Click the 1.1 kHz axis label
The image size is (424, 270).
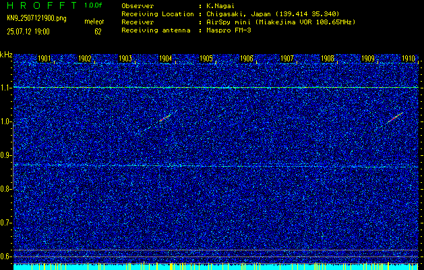(x=5, y=88)
